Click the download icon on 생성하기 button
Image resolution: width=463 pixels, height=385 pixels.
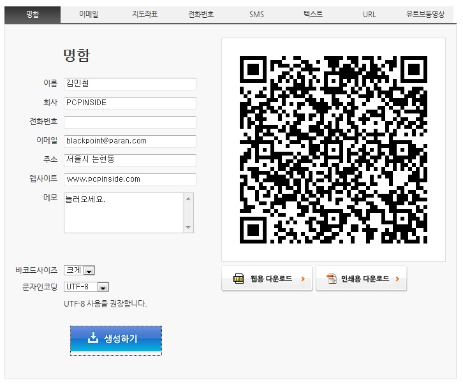click(x=93, y=338)
